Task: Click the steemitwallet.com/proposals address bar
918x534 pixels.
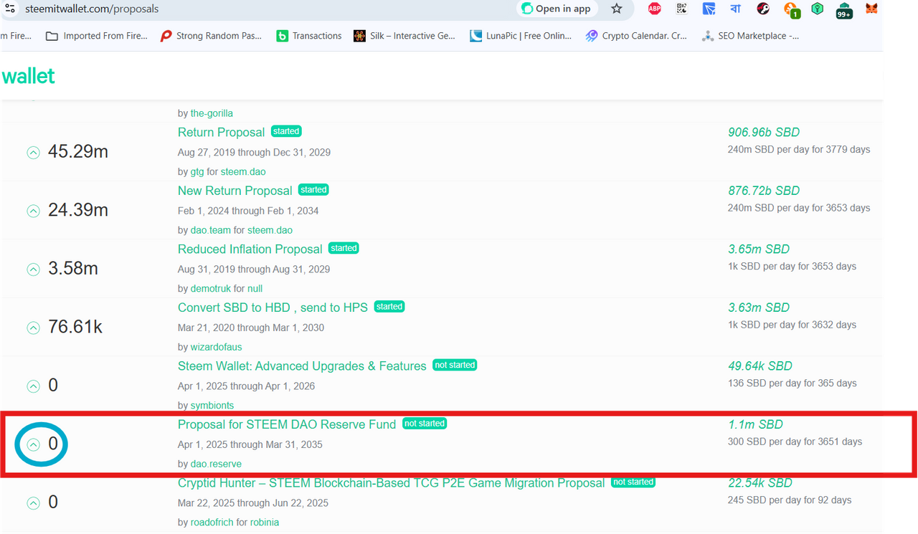Action: click(92, 9)
